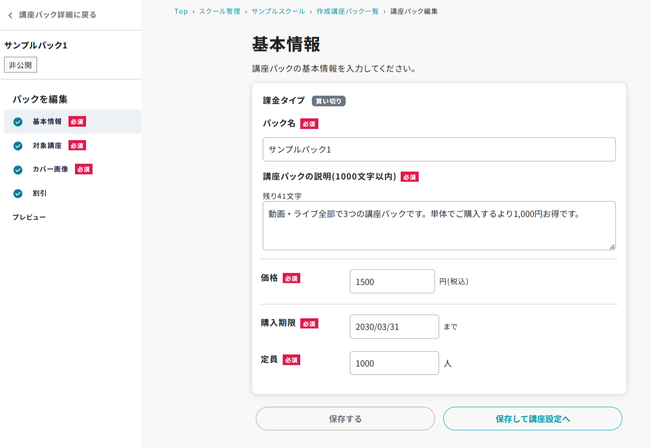This screenshot has height=448, width=651.
Task: Open the 基本情報 section in the sidebar
Action: point(47,122)
